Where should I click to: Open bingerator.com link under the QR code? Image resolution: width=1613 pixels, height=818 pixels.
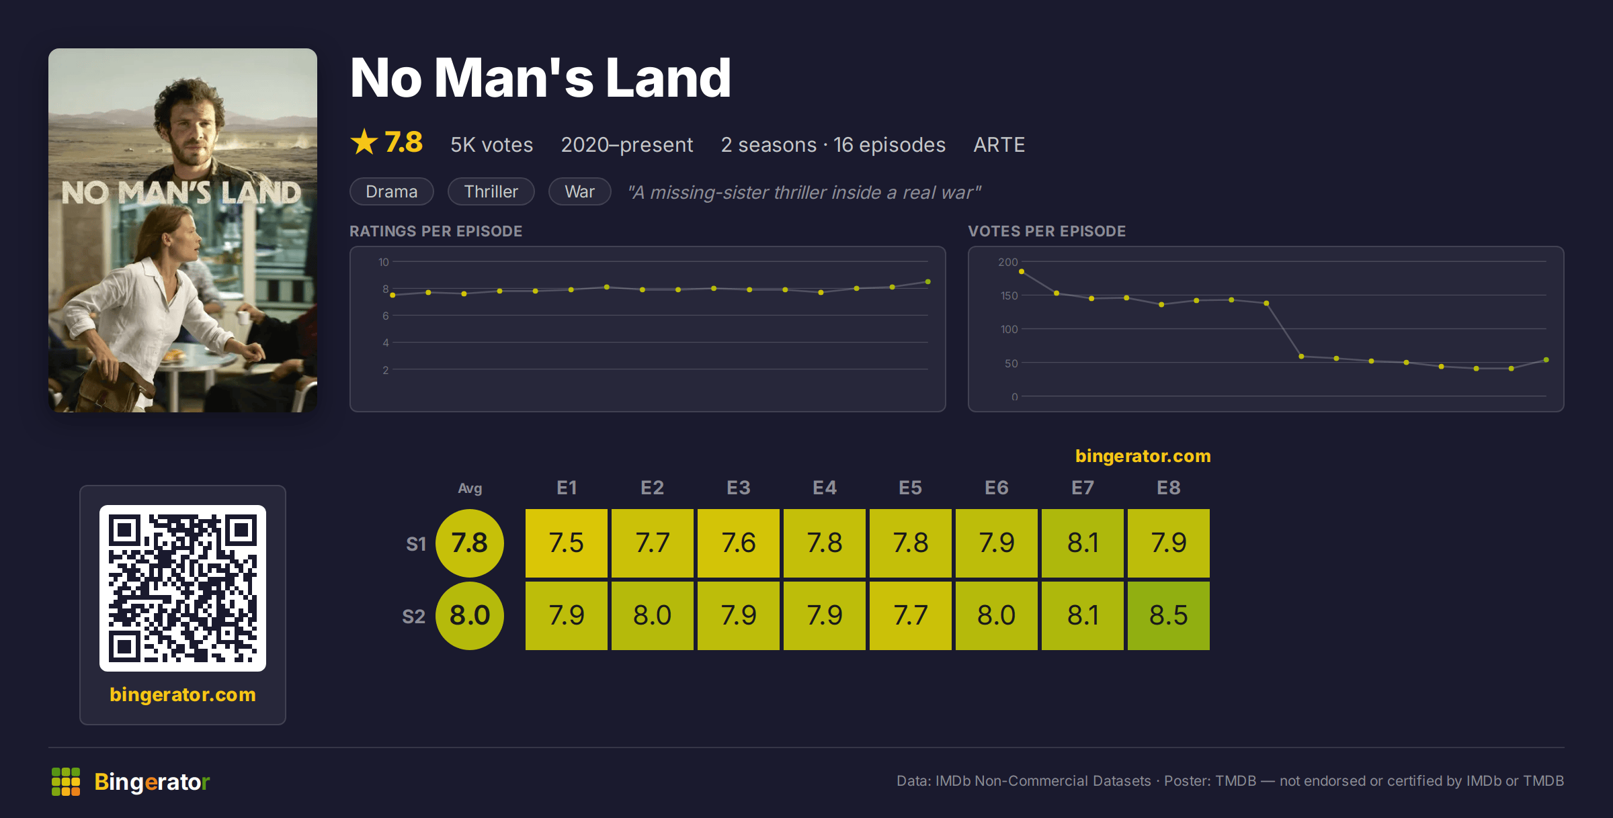183,694
